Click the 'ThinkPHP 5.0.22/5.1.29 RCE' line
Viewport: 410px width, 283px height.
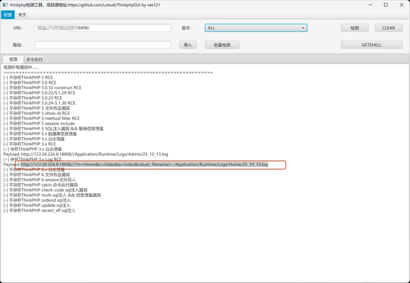coord(39,93)
